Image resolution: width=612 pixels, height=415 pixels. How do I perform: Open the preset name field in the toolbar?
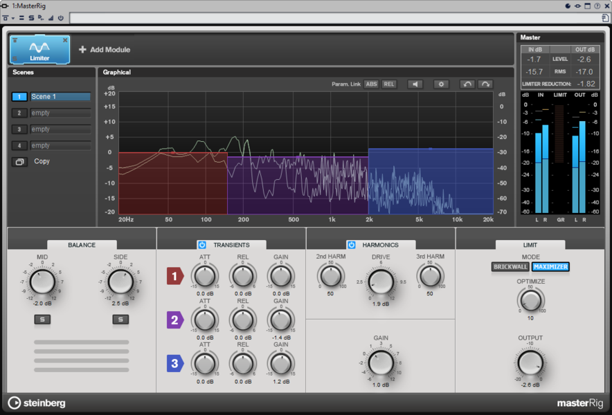tap(335, 18)
